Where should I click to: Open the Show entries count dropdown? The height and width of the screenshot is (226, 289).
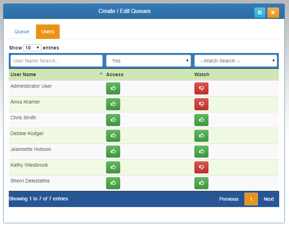32,48
